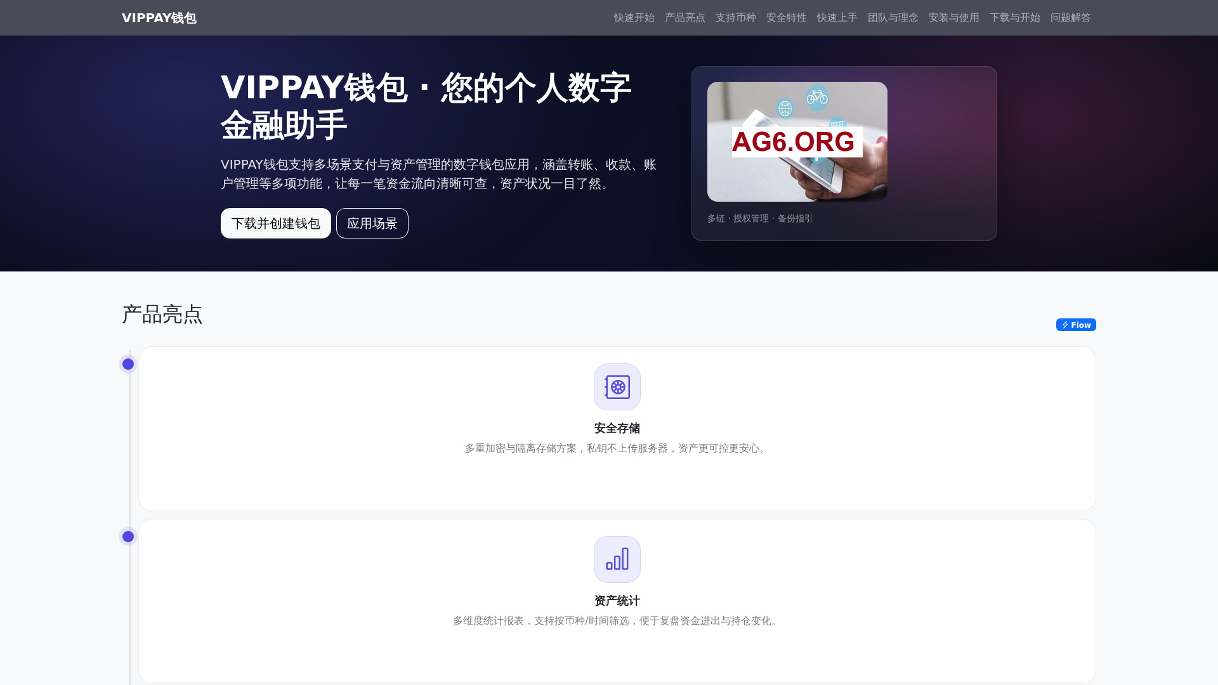Jump to 下载与开始 section

click(x=1014, y=18)
